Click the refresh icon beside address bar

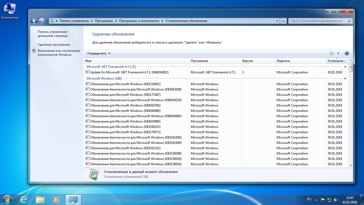click(284, 21)
